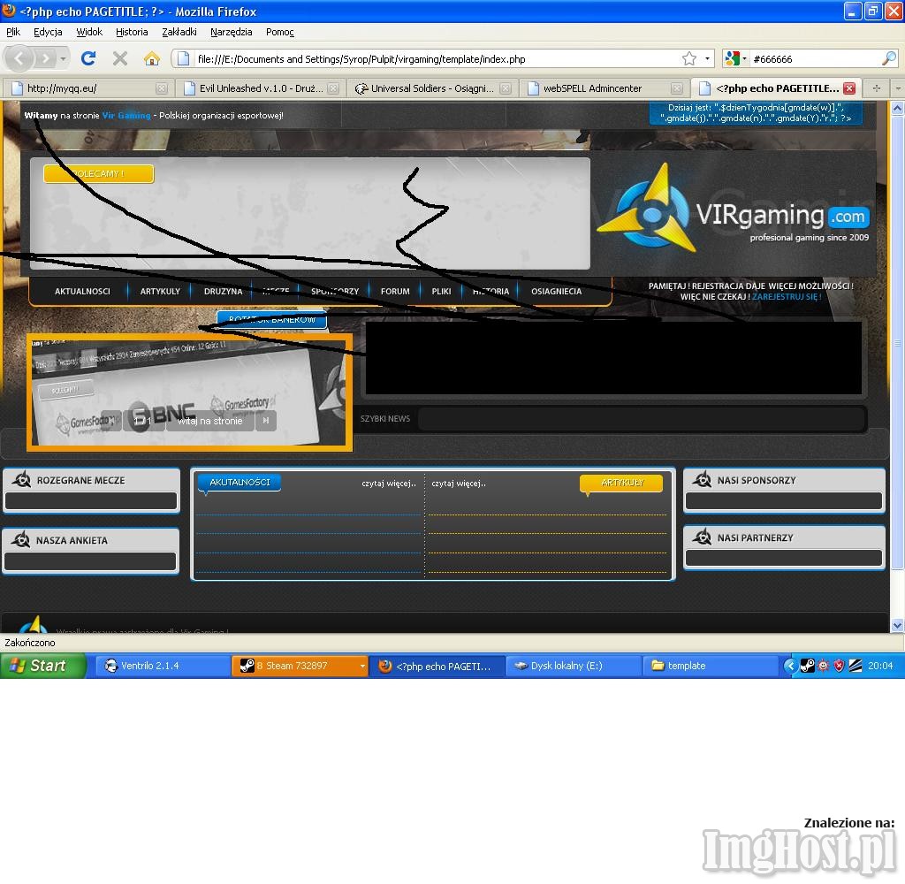Click the magnifier icon in search box
Viewport: 905px width, 884px height.
click(889, 59)
